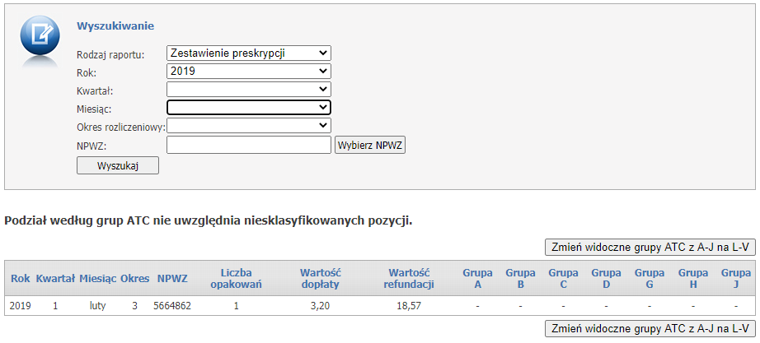
Task: Click the Wyszukaj search button
Action: 117,165
